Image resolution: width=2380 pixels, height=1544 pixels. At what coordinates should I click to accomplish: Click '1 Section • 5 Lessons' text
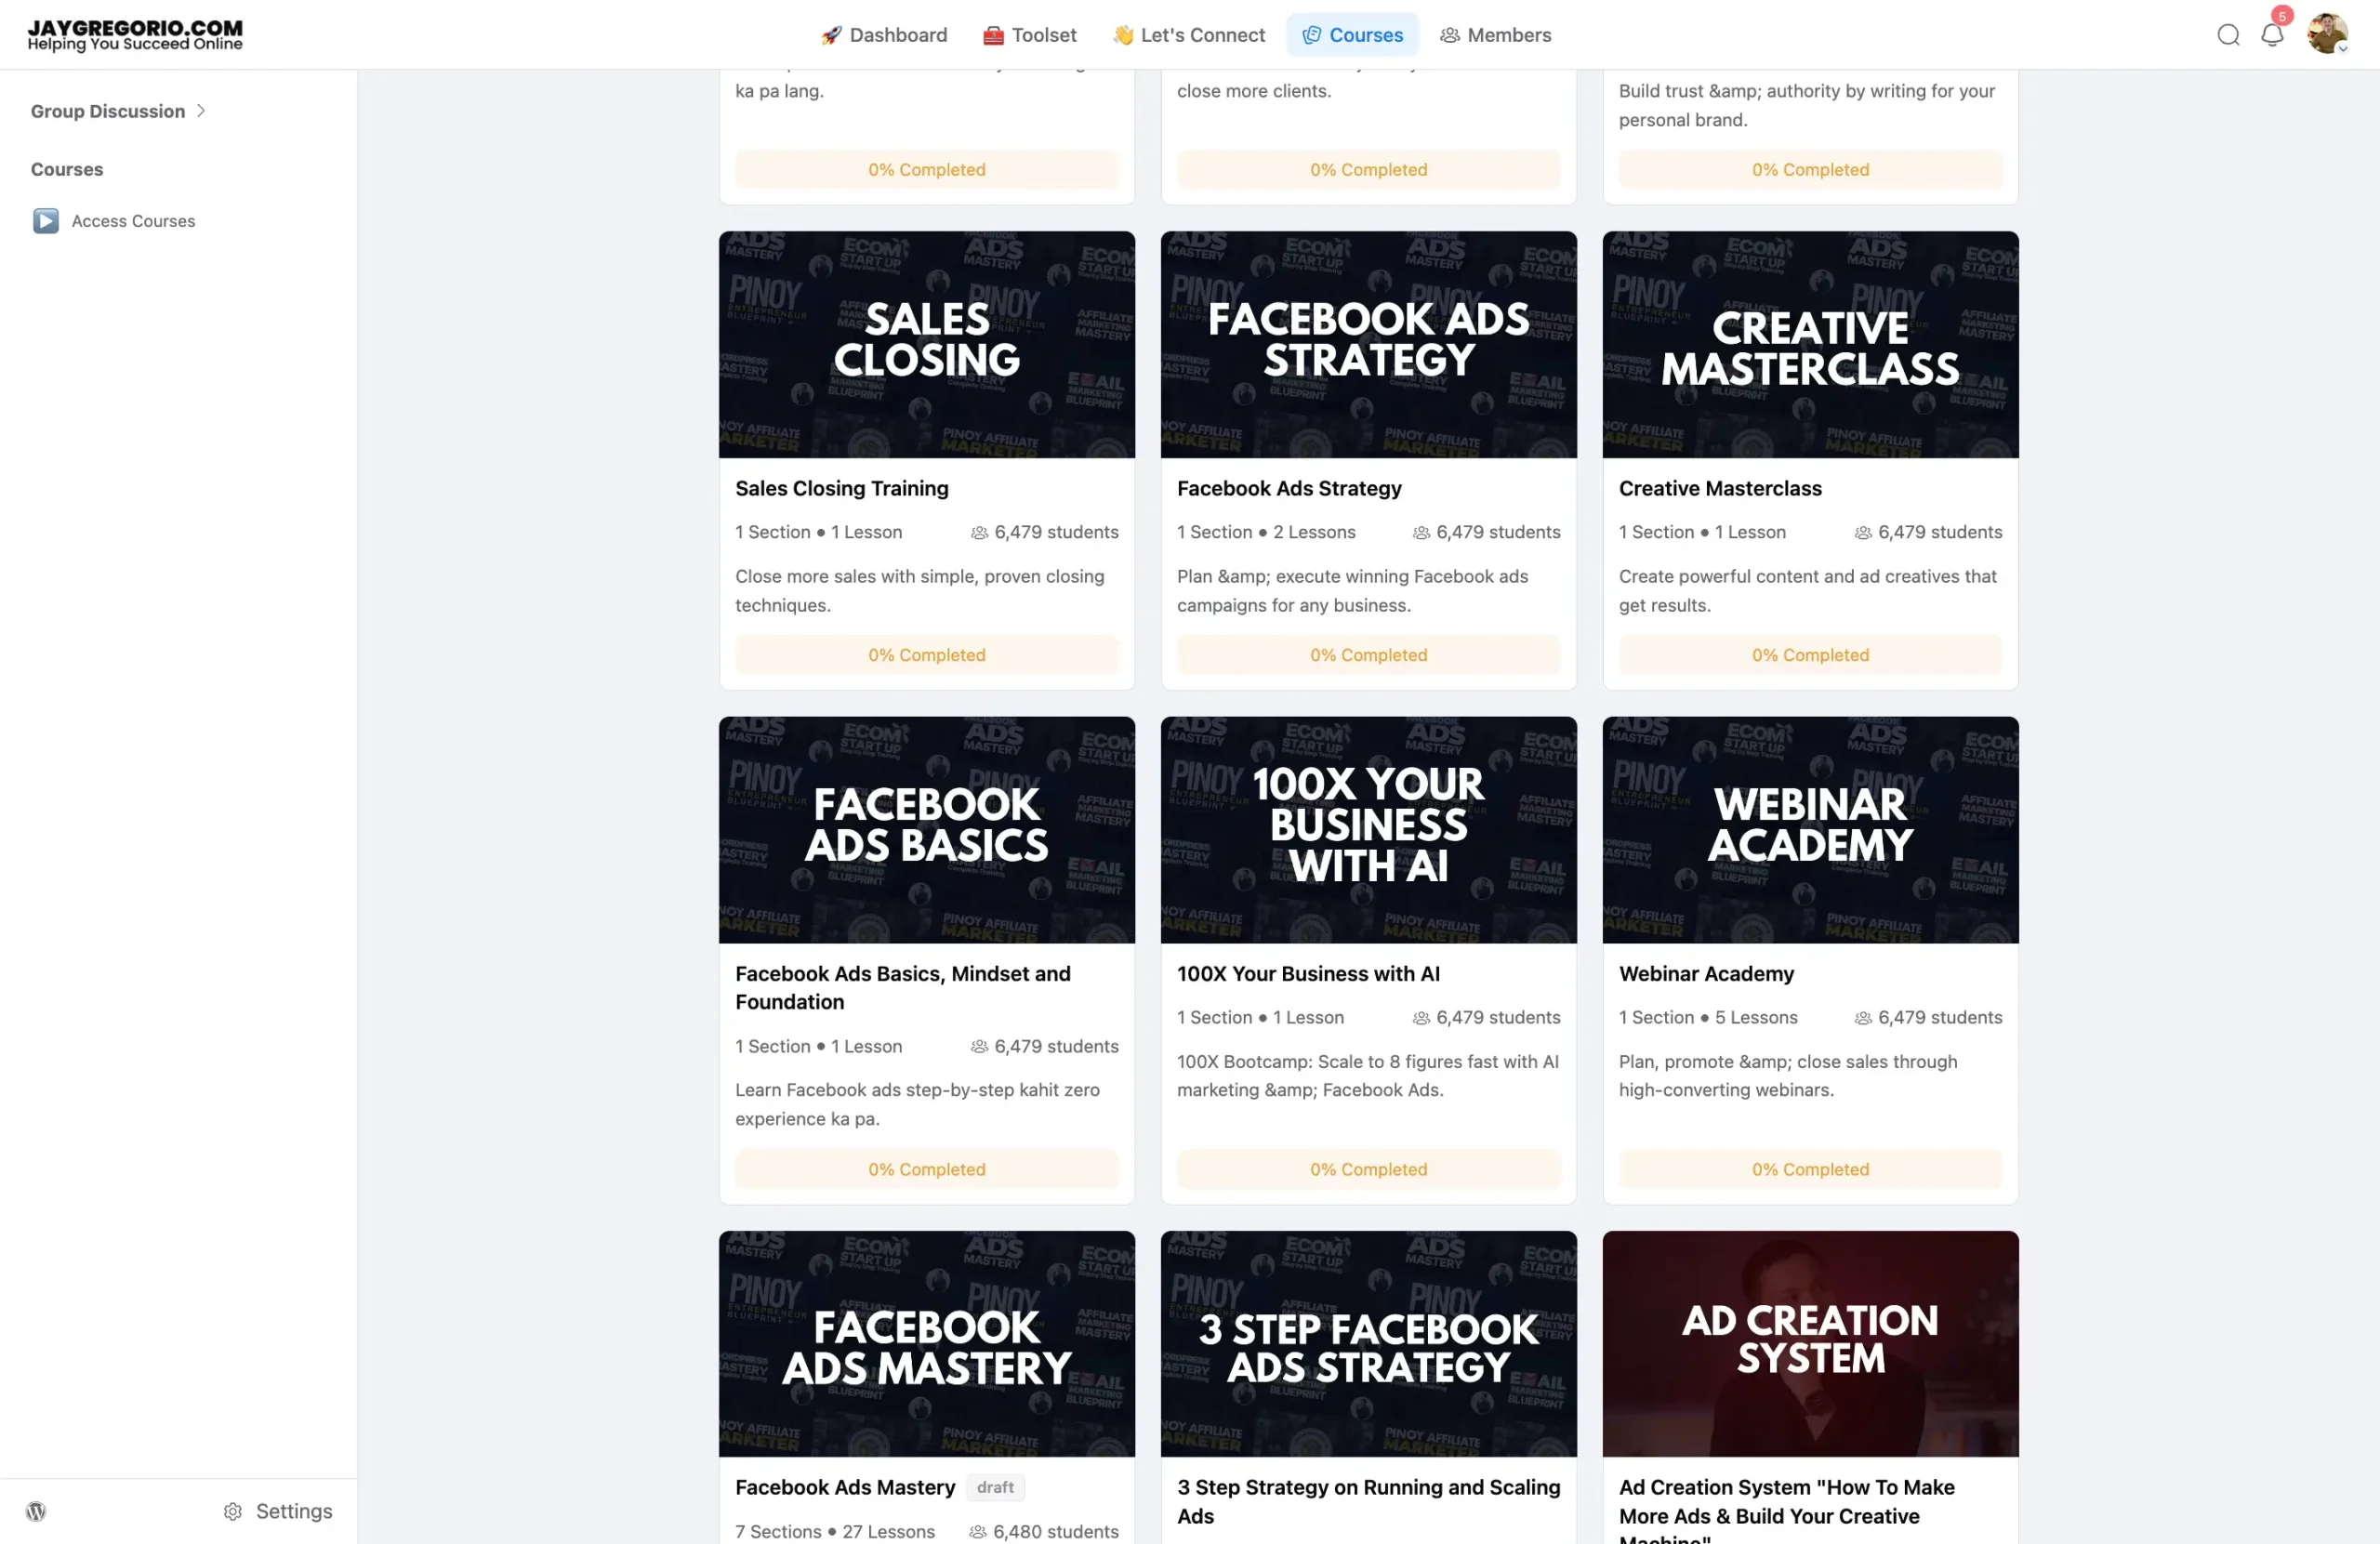pyautogui.click(x=1708, y=1018)
